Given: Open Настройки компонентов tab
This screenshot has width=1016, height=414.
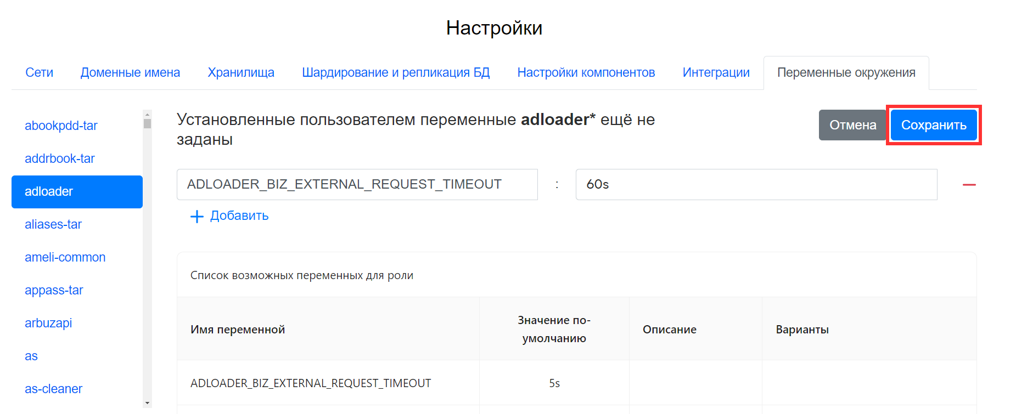Looking at the screenshot, I should pyautogui.click(x=586, y=72).
